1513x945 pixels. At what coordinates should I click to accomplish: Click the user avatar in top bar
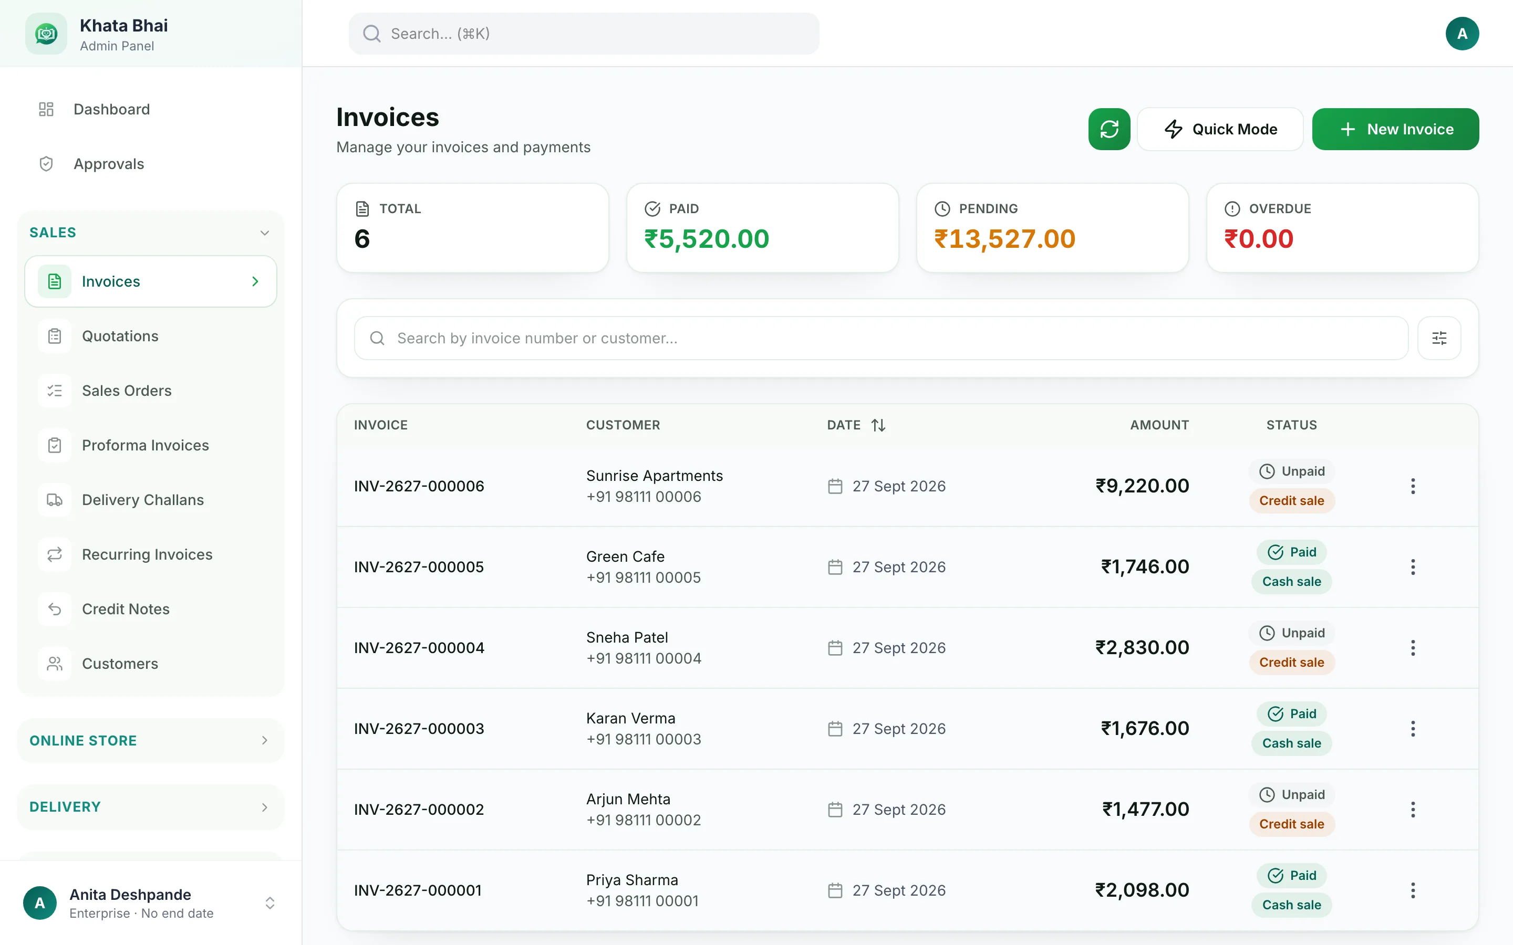click(x=1462, y=34)
